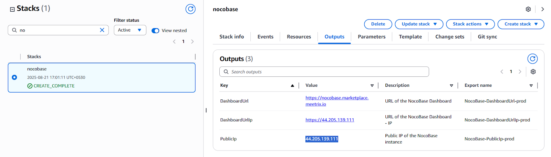Delete the nocobase stack
Screen dimensions: 551x157
click(378, 24)
